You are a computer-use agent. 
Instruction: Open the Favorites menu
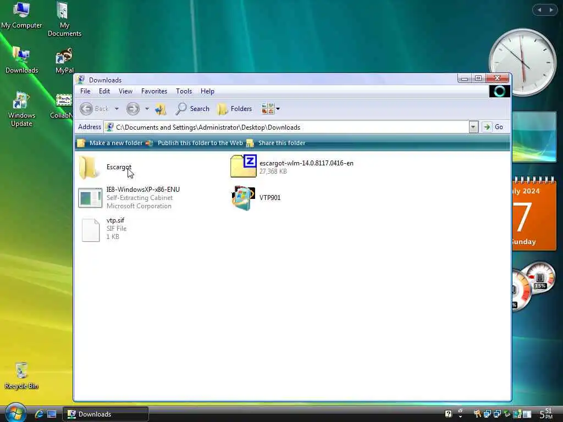pyautogui.click(x=154, y=91)
